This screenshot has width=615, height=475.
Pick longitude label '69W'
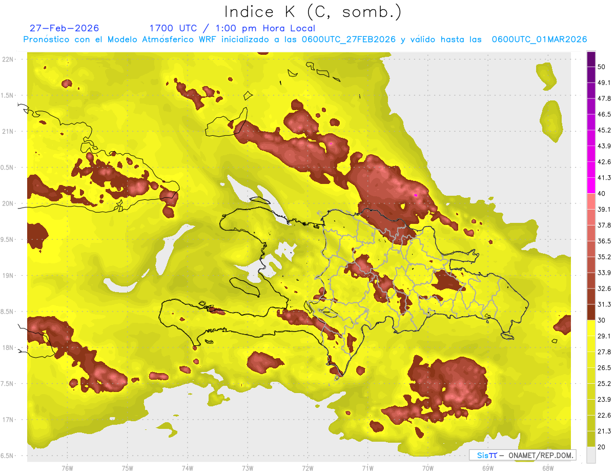pyautogui.click(x=488, y=468)
